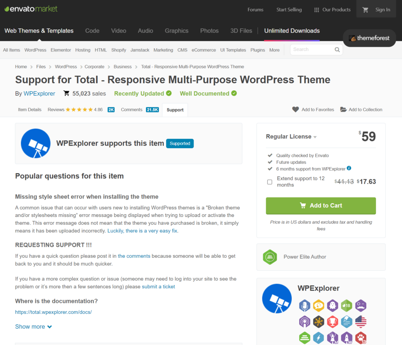This screenshot has width=402, height=345.
Task: Click the yellow speech bubble author badge
Action: pos(319,305)
